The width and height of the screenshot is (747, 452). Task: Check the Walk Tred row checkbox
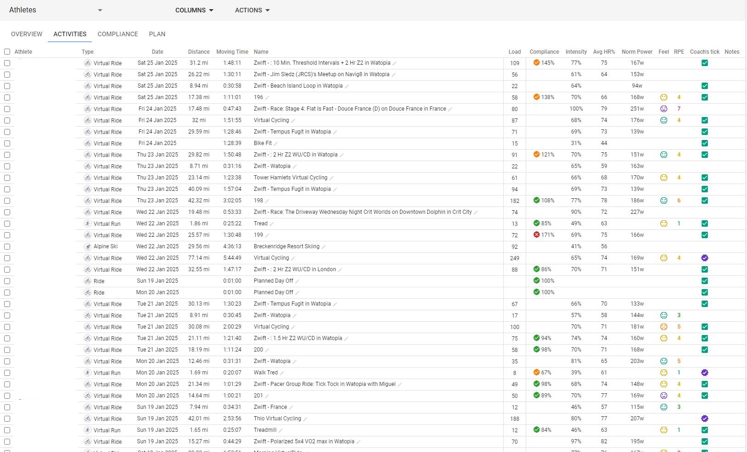click(x=7, y=373)
